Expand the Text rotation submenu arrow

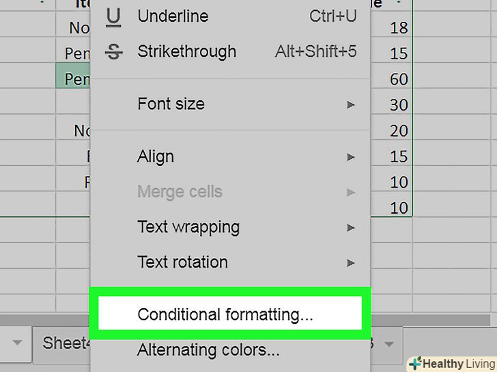[x=351, y=263]
